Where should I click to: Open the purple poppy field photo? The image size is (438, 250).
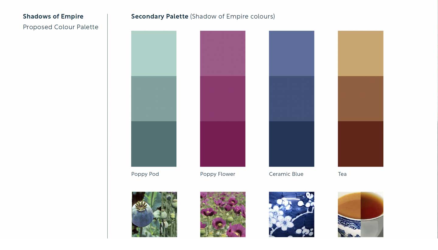pos(223,214)
